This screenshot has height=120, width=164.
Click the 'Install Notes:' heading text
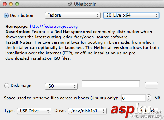coord(19,42)
